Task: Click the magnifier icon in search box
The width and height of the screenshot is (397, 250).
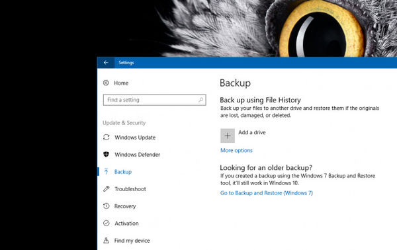Action: [200, 100]
